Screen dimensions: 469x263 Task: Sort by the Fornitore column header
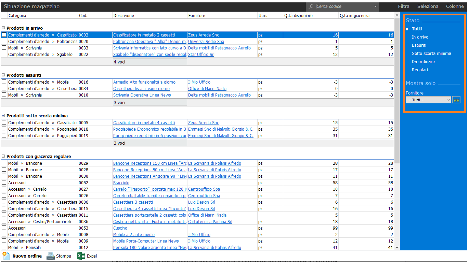[x=222, y=15]
